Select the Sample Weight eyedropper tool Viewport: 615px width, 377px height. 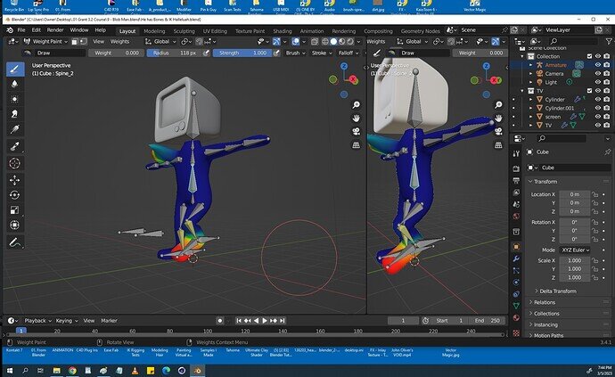tap(15, 146)
